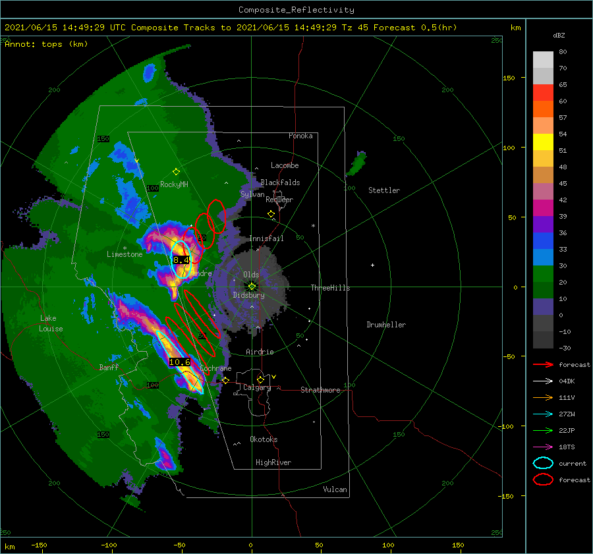Click the Limestone label

[x=125, y=254]
